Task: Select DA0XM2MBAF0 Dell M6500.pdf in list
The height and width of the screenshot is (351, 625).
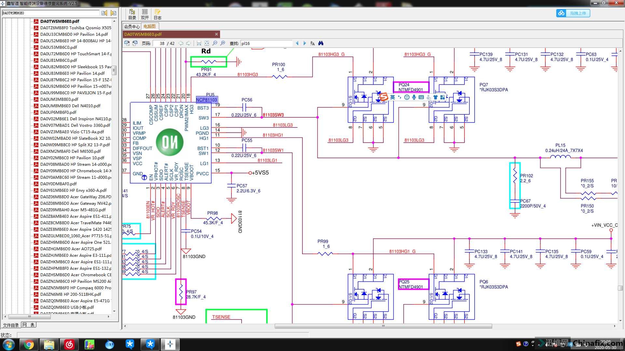Action: (x=70, y=151)
